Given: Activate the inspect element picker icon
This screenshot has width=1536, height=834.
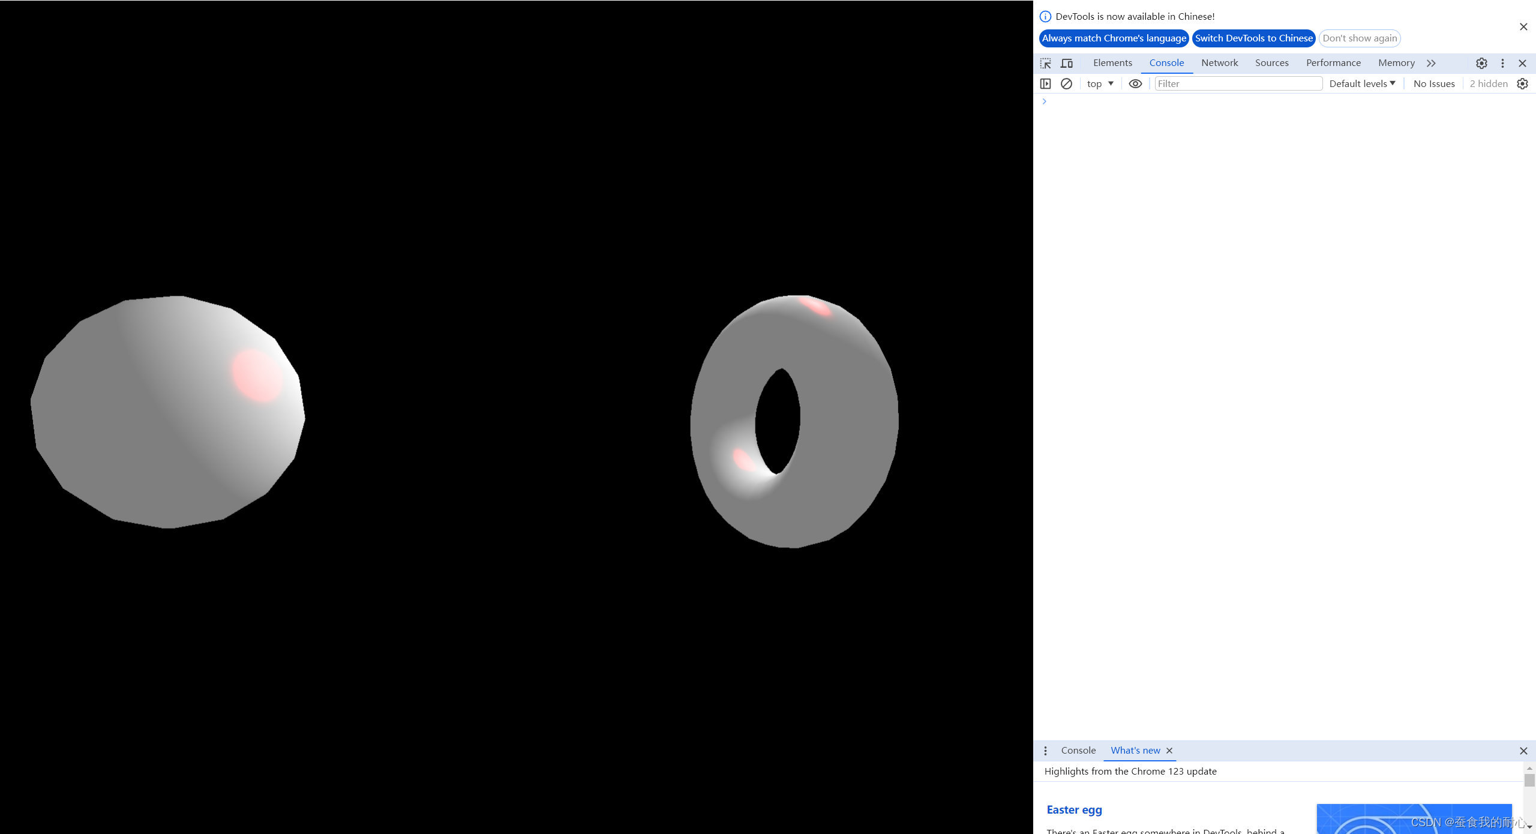Looking at the screenshot, I should tap(1046, 63).
